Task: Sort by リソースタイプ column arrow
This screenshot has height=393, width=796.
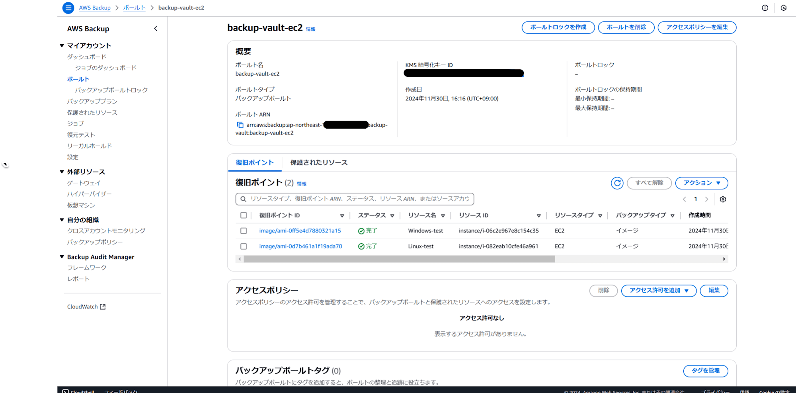Action: (600, 216)
